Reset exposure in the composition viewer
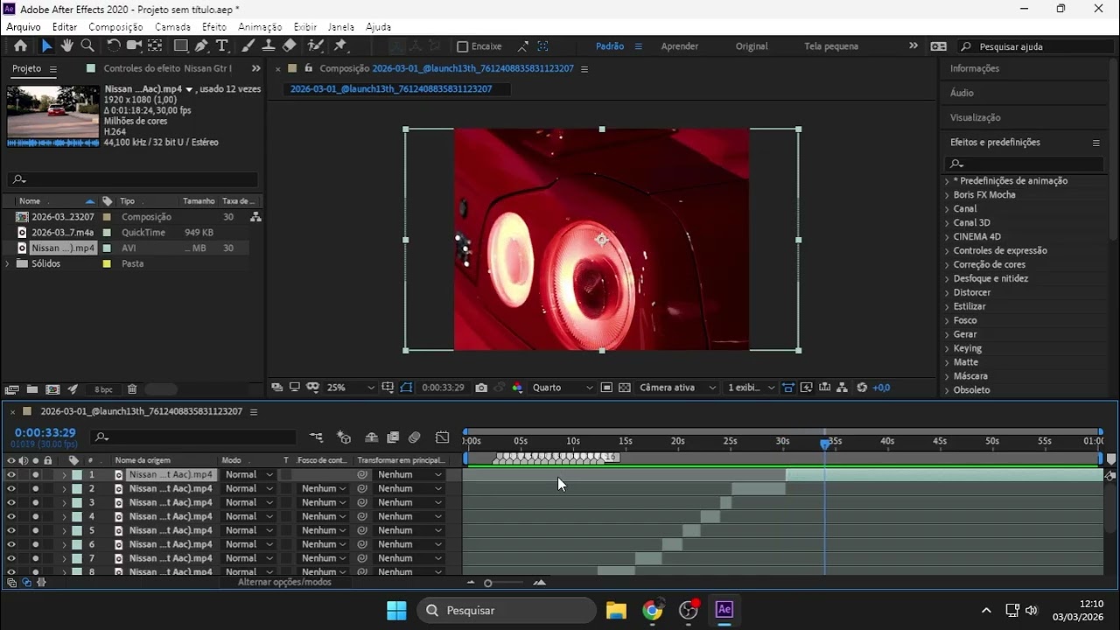The width and height of the screenshot is (1120, 630). click(862, 388)
